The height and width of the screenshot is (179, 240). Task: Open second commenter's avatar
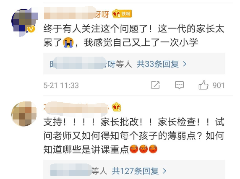[x=24, y=114]
